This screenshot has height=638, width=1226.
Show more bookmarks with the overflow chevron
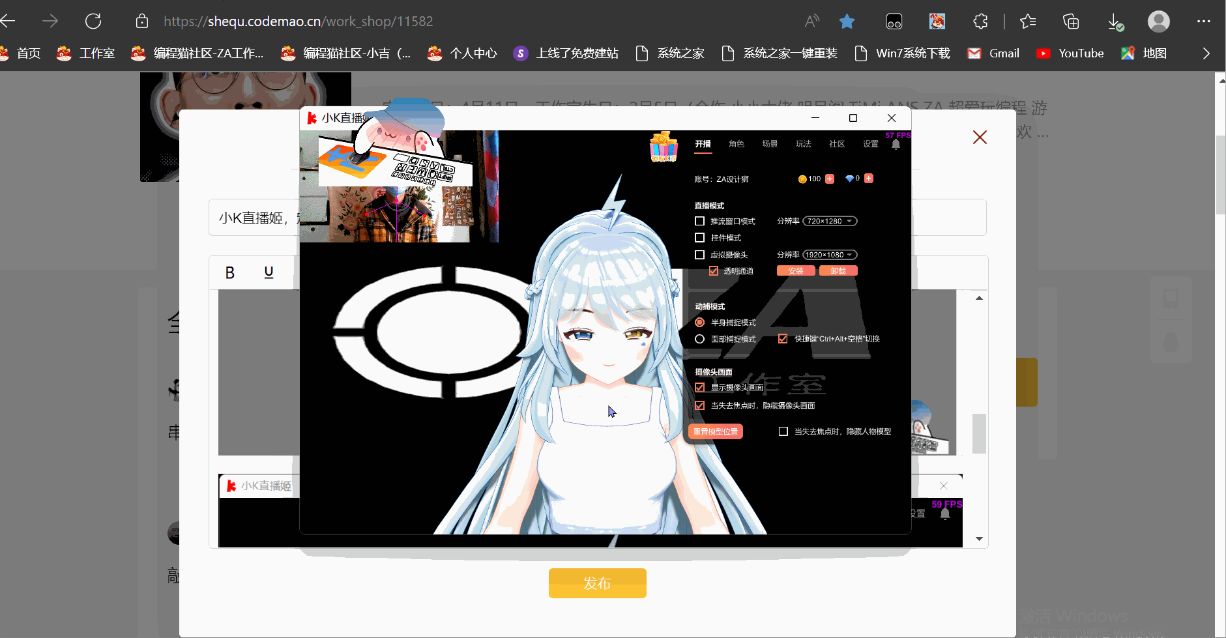coord(1206,53)
